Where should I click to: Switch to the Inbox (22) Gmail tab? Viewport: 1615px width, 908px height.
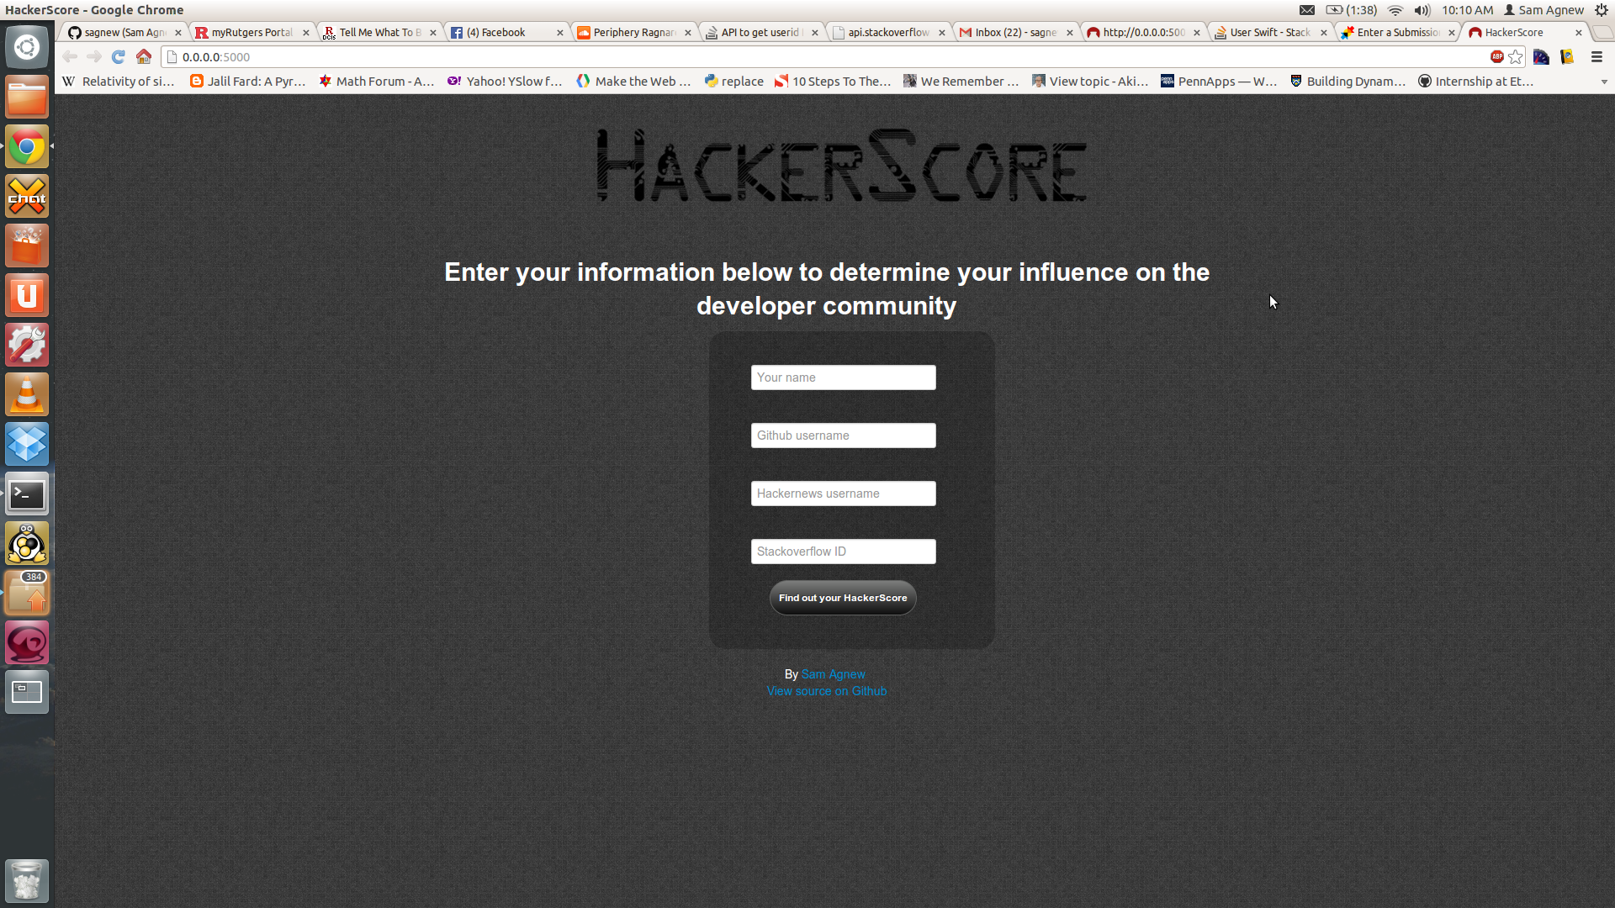click(x=1014, y=33)
